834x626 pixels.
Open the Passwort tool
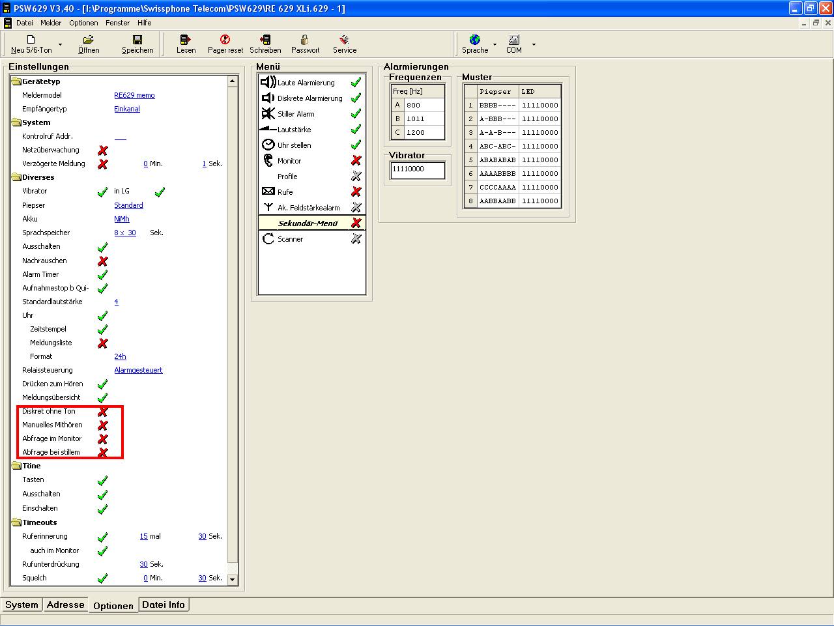[x=305, y=40]
